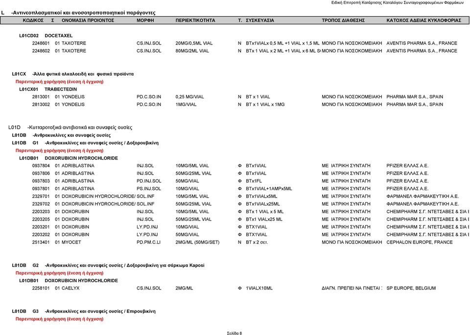Image resolution: width=470 pixels, height=335 pixels.
Task: Click the 0,25 MG/VIAL cell
Action: pos(189,97)
